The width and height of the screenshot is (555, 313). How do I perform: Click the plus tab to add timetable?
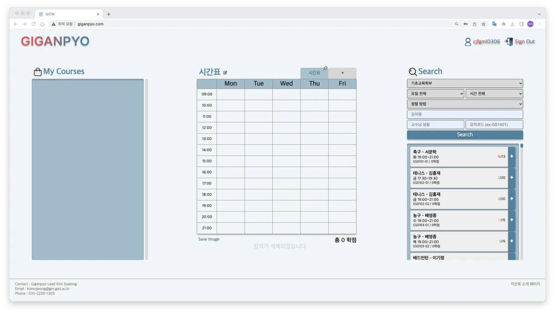pos(342,73)
